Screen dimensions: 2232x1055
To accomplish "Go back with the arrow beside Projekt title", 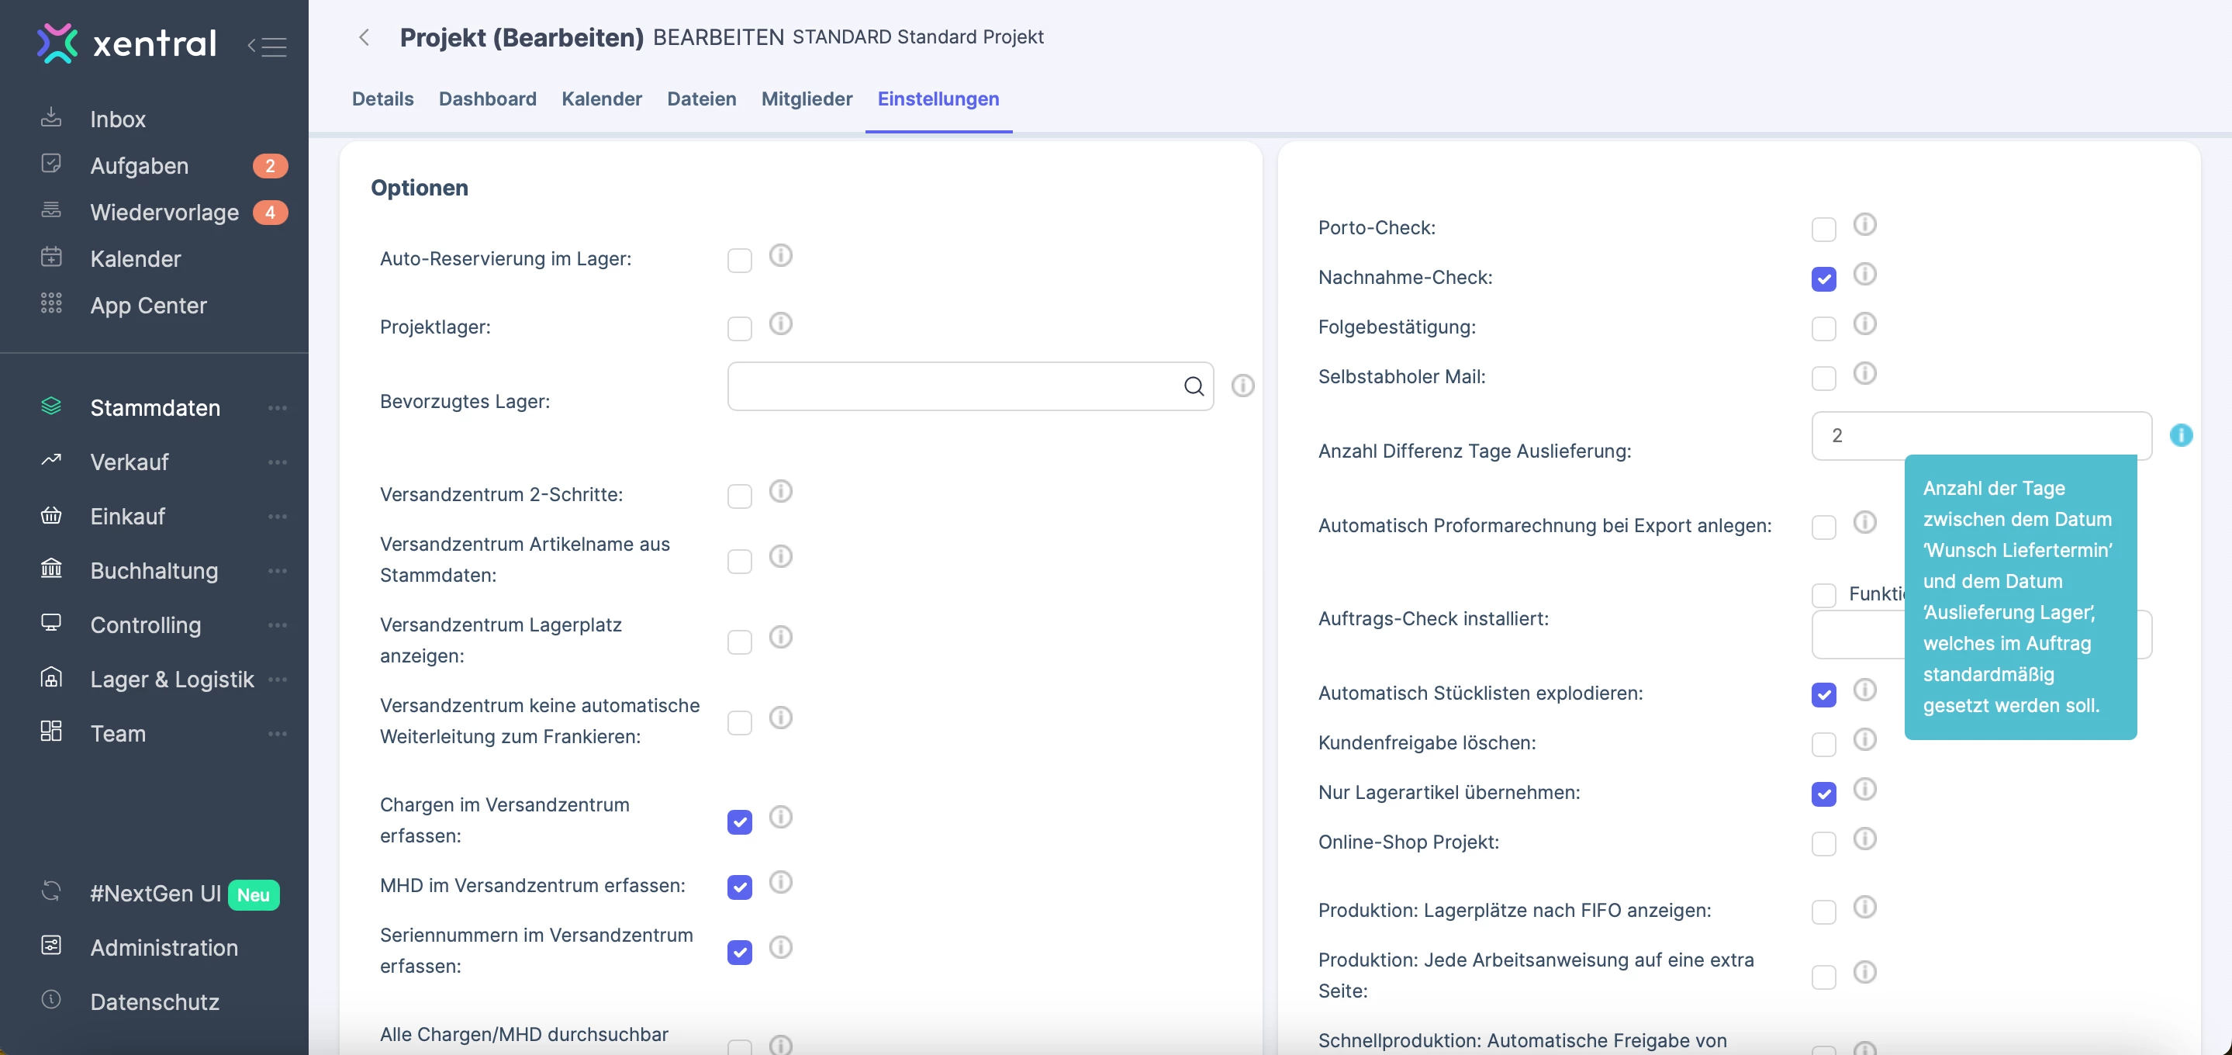I will [364, 37].
